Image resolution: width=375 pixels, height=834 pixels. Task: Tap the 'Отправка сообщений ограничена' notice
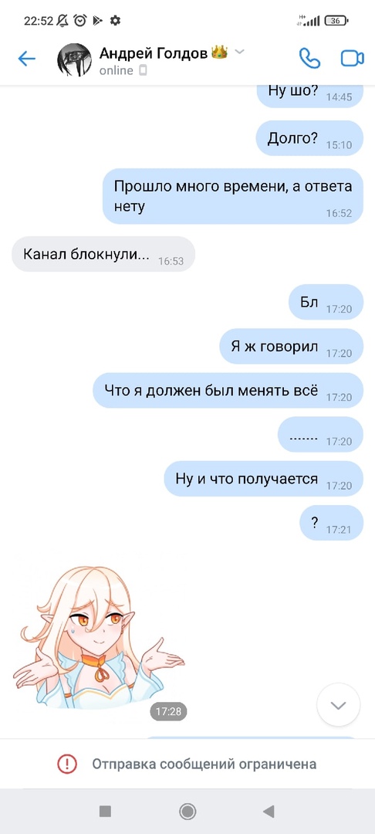coord(204,764)
